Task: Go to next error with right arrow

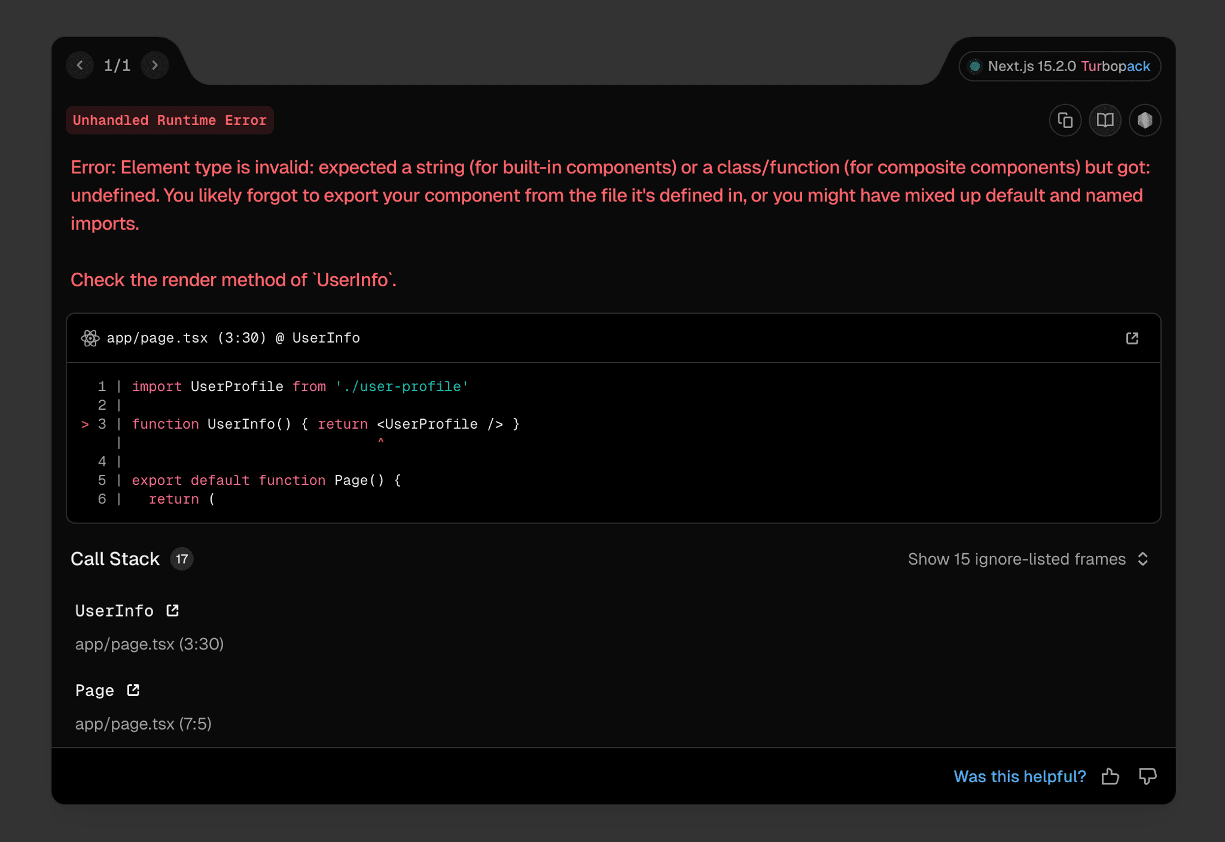Action: pyautogui.click(x=155, y=65)
